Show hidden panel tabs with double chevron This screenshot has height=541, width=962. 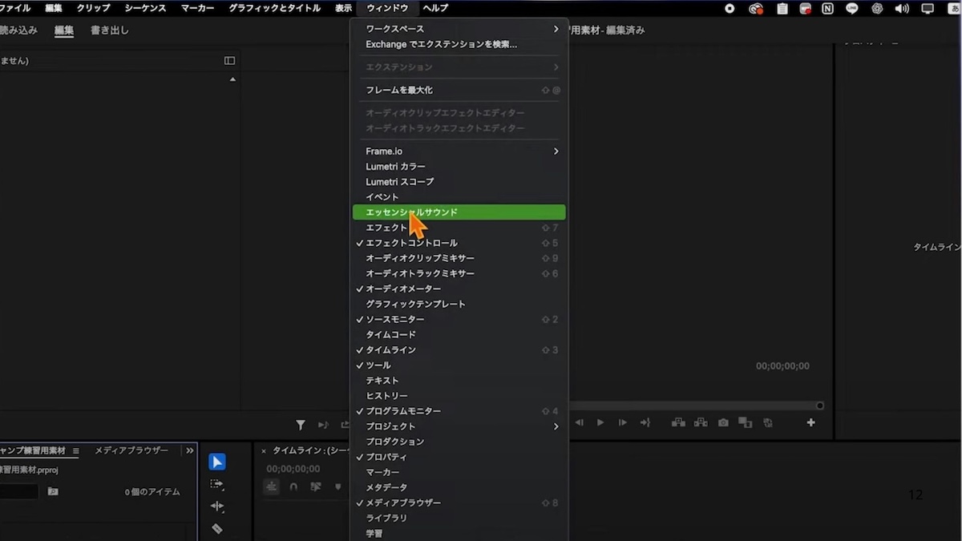[x=190, y=451]
